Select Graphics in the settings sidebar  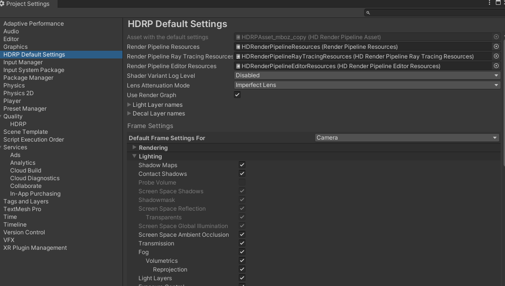(x=15, y=47)
